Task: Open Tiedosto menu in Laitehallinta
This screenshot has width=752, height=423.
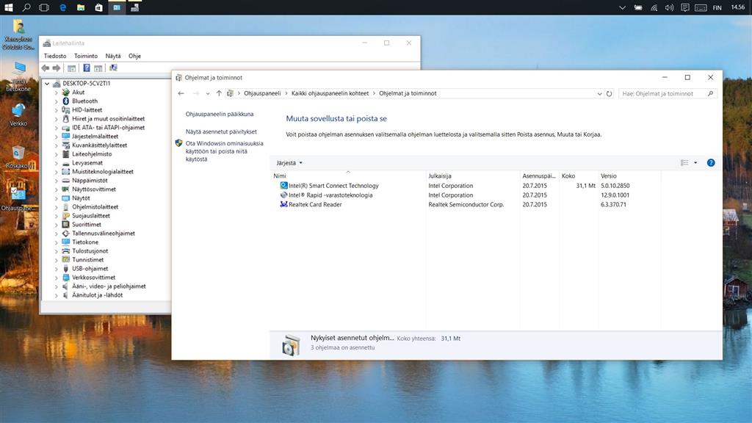Action: point(55,56)
